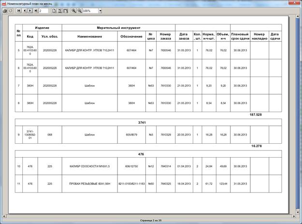The image size is (302, 224).
Task: Select single page view icon
Action: 54,11
